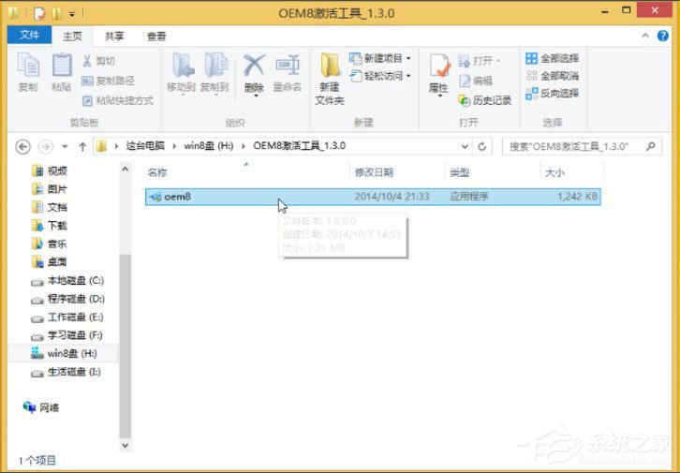680x473 pixels.
Task: Click the Cut (剪切) scissors icon
Action: [87, 61]
